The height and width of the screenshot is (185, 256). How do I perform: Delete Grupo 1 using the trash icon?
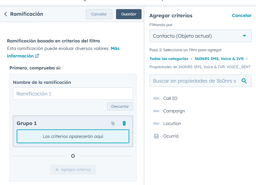[124, 123]
